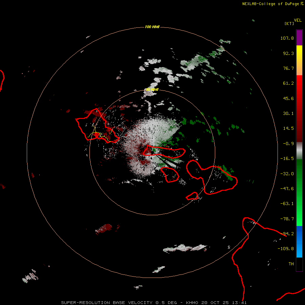The image size is (305, 305).
Task: Click the purple segment of the color bar
Action: (x=299, y=38)
